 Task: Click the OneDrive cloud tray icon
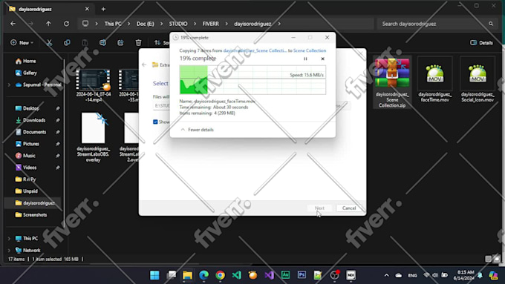399,275
